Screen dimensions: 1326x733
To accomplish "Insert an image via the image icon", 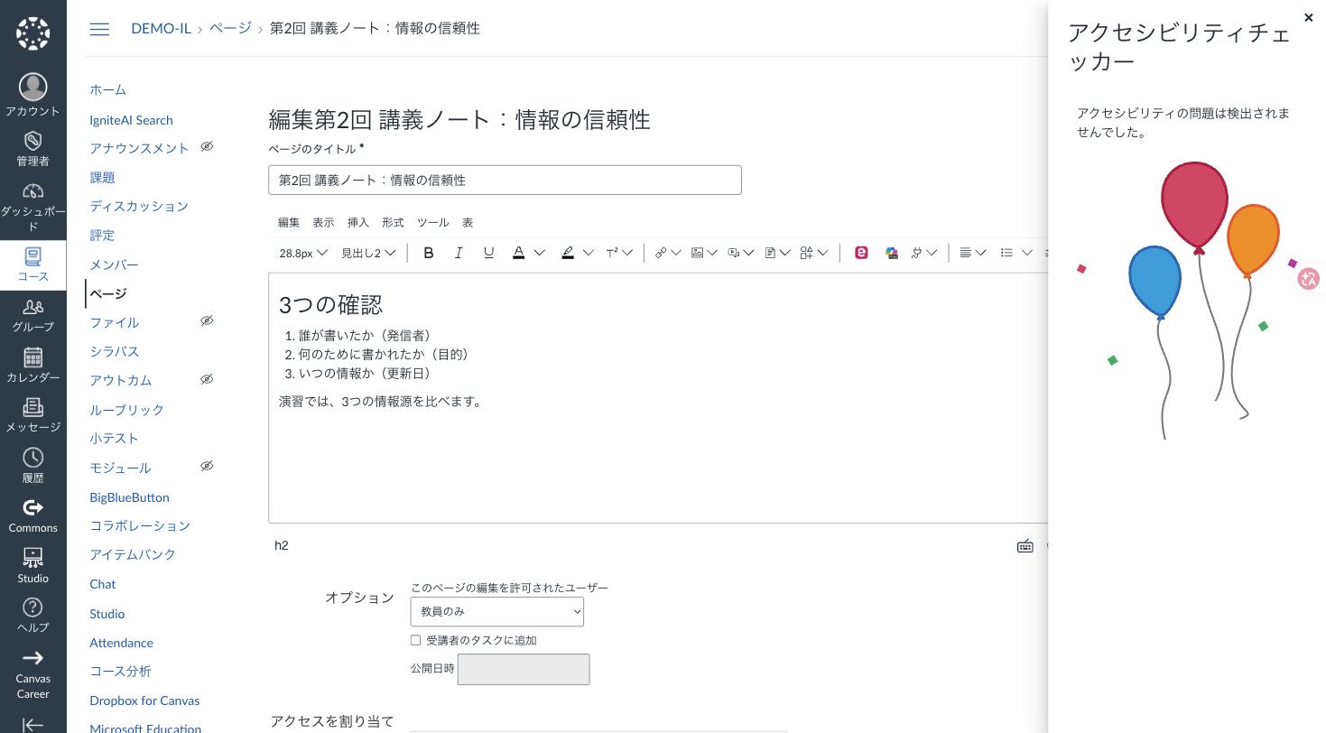I will click(x=697, y=253).
